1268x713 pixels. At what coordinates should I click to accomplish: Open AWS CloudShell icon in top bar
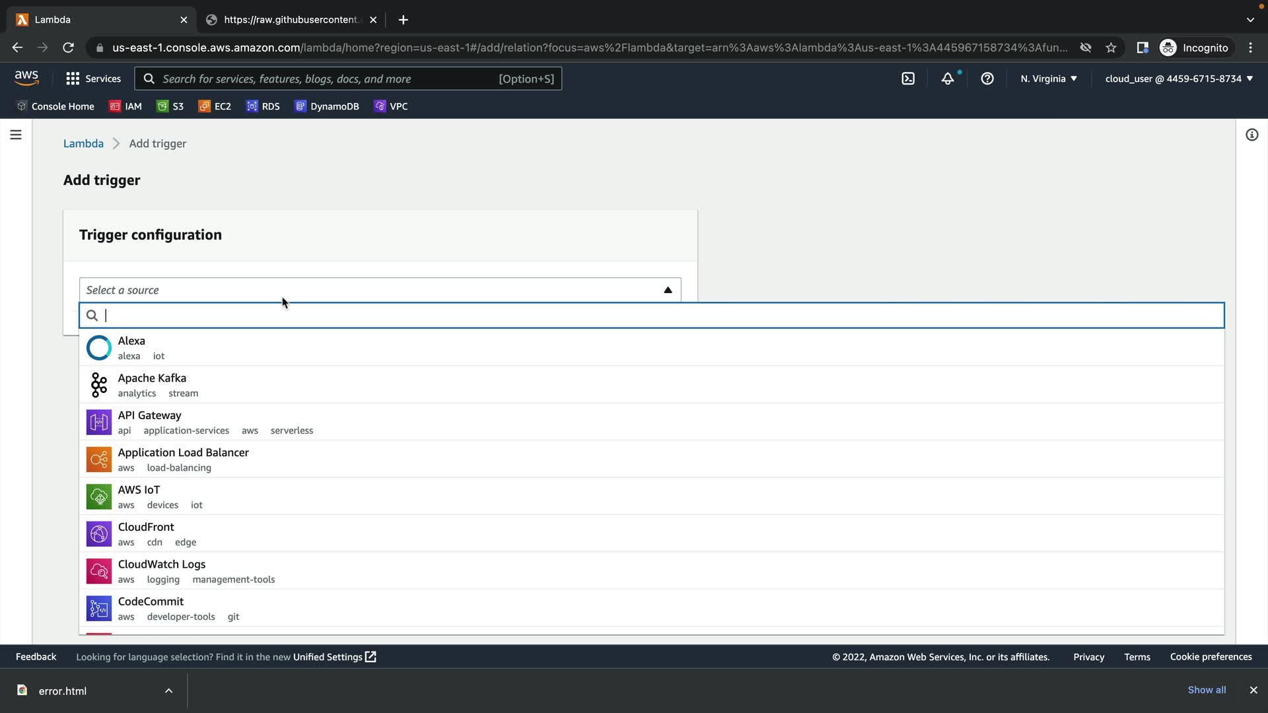[x=908, y=79]
